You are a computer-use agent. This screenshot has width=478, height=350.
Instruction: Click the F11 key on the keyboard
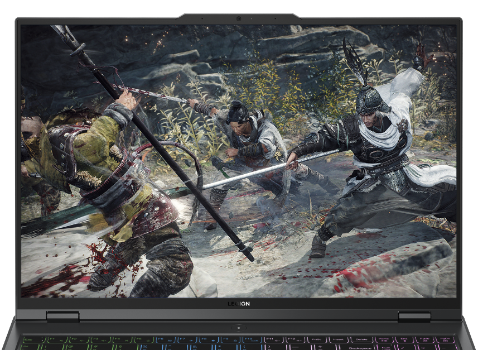coord(274,339)
